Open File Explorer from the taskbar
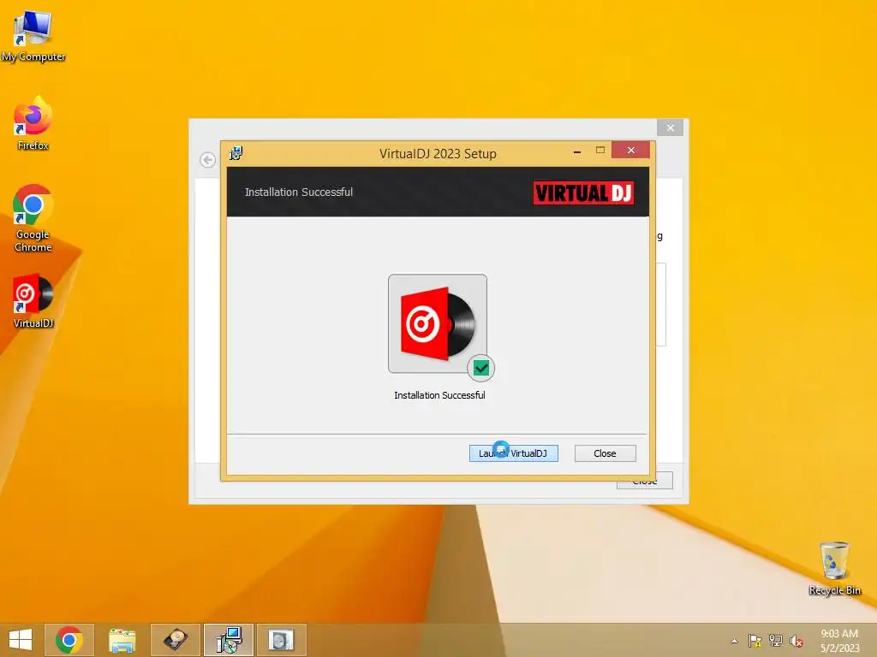 pos(122,640)
